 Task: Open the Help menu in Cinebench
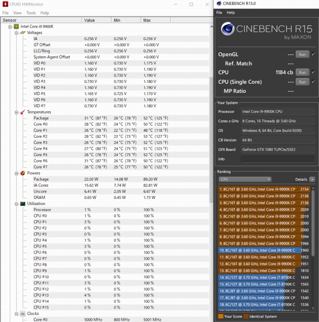pyautogui.click(x=231, y=12)
